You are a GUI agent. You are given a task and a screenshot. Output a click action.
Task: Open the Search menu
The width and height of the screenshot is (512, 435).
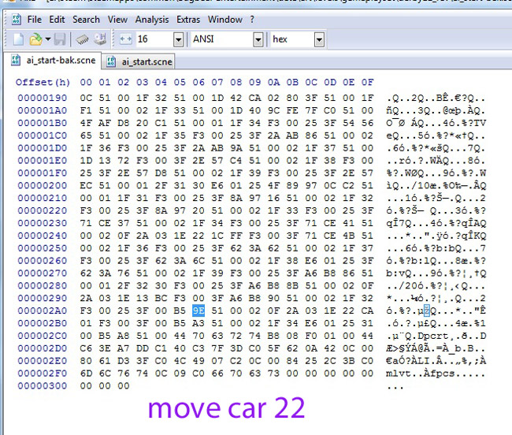[x=86, y=20]
